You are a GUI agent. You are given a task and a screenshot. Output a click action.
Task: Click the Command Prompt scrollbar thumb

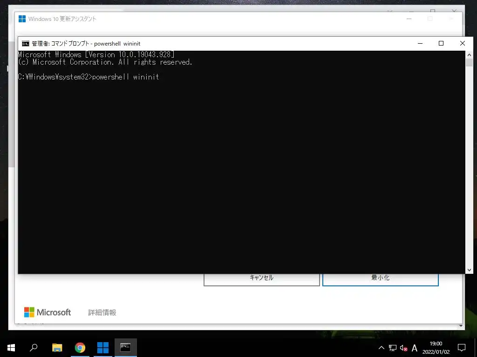click(x=469, y=63)
